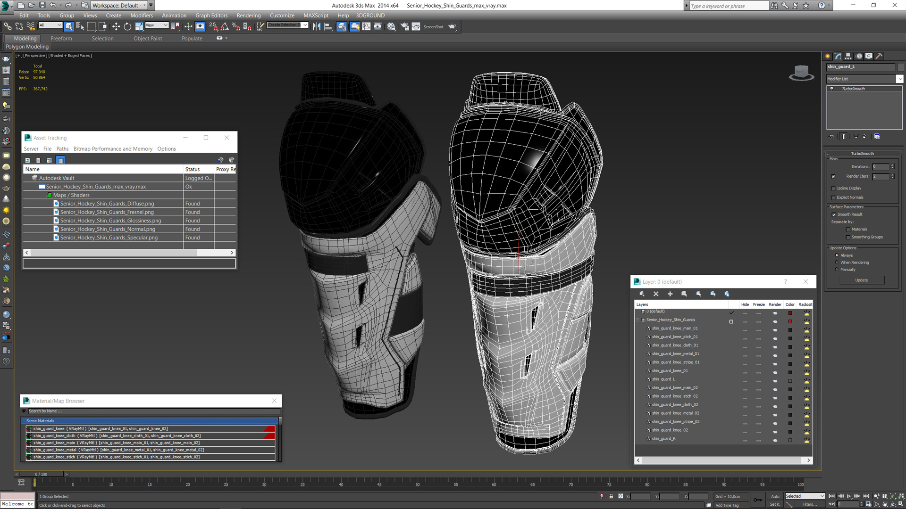Select the Select and Move tool

point(116,27)
